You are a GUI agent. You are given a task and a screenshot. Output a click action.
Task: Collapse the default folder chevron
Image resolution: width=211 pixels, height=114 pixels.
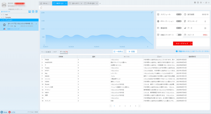click(x=1, y=20)
